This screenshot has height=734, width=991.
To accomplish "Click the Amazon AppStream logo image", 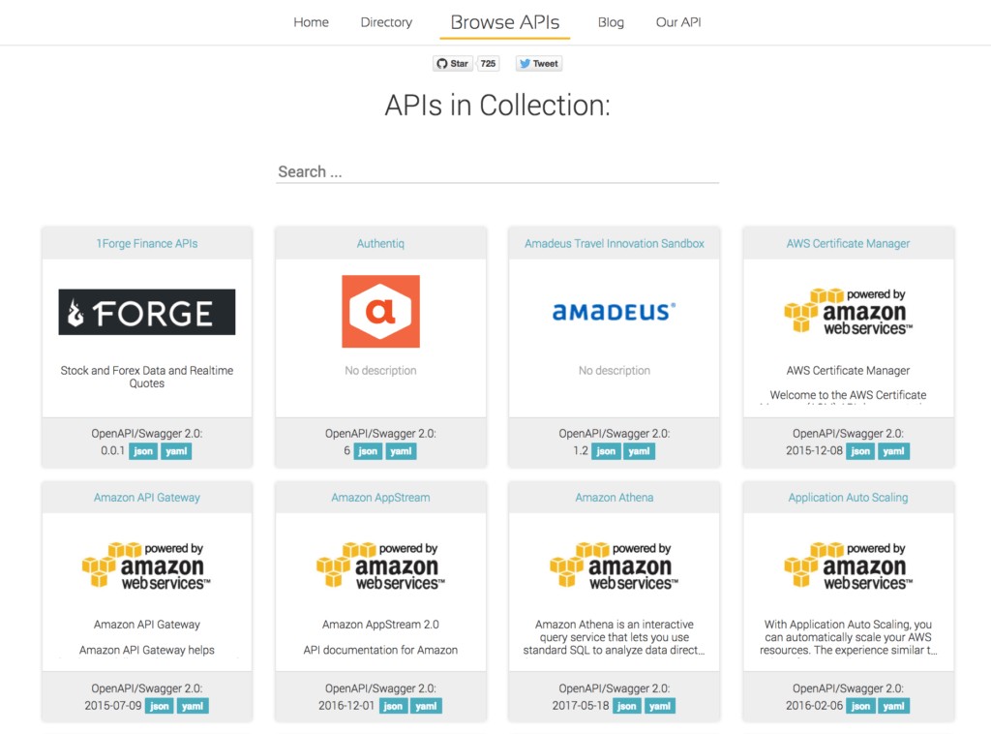I will 380,565.
